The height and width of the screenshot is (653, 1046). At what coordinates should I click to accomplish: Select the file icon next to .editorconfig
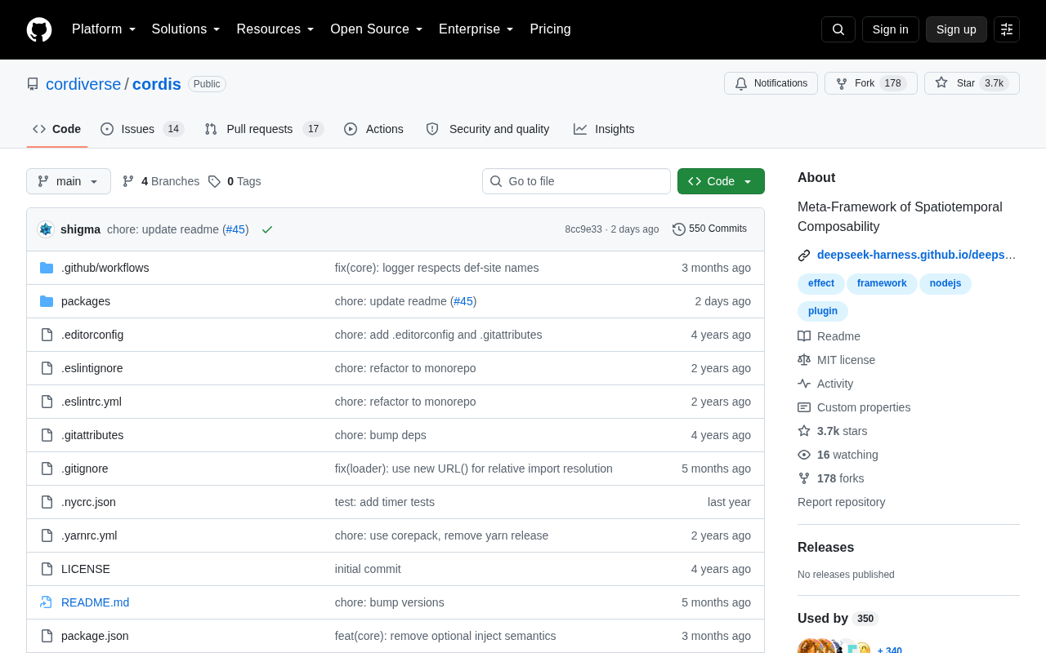tap(47, 335)
